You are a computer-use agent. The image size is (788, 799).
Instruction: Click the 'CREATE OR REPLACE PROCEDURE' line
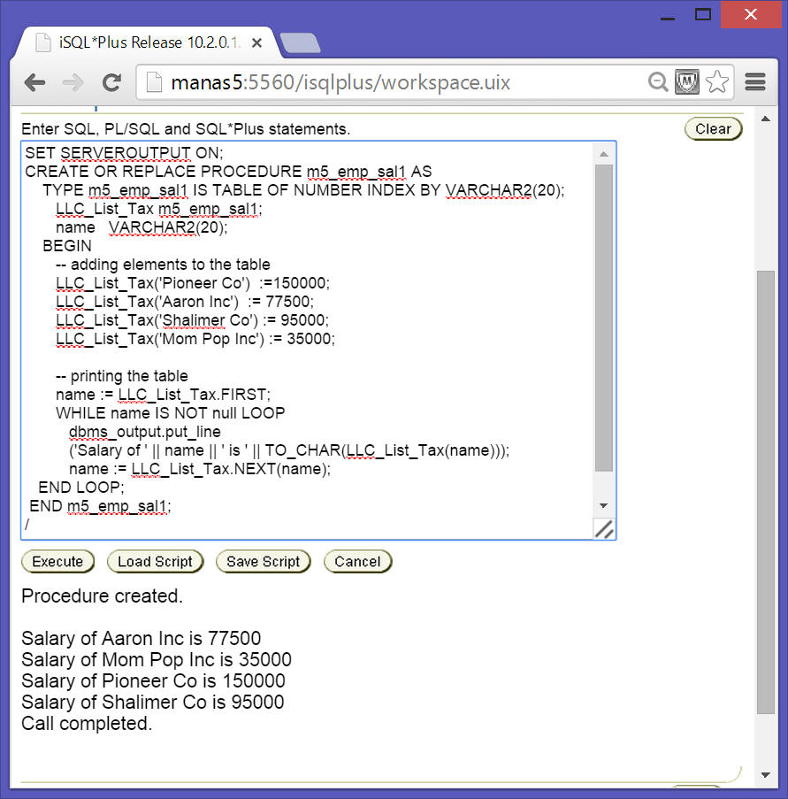(228, 172)
